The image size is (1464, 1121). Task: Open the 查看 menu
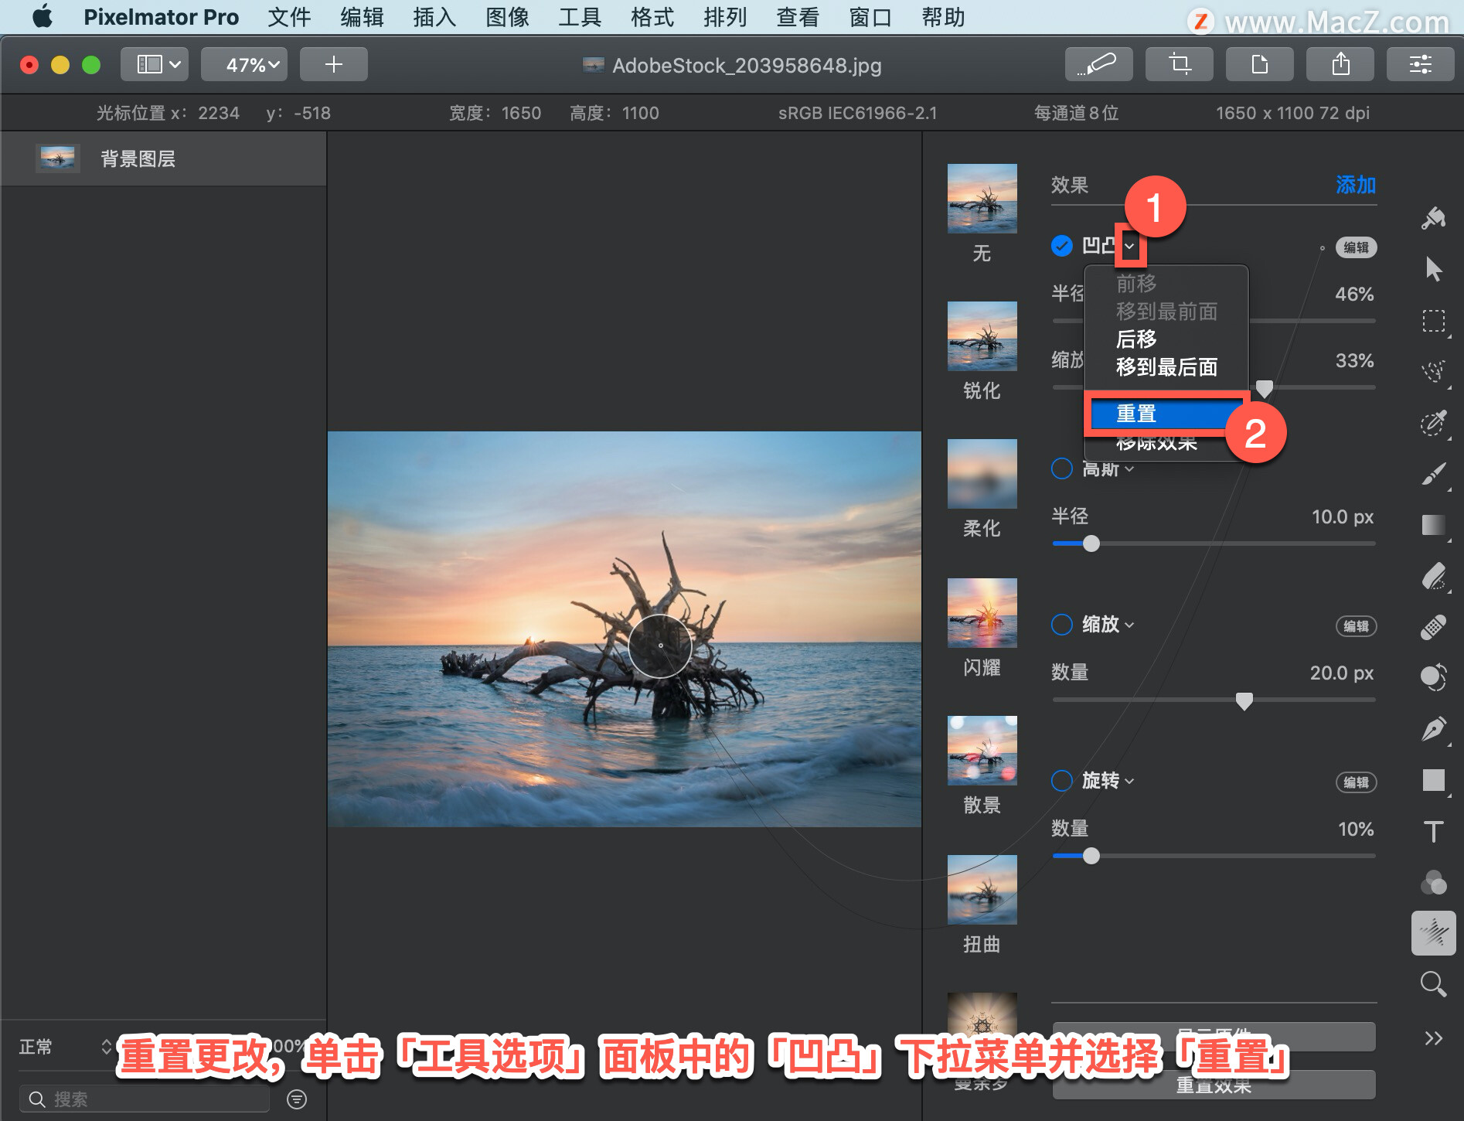point(798,17)
